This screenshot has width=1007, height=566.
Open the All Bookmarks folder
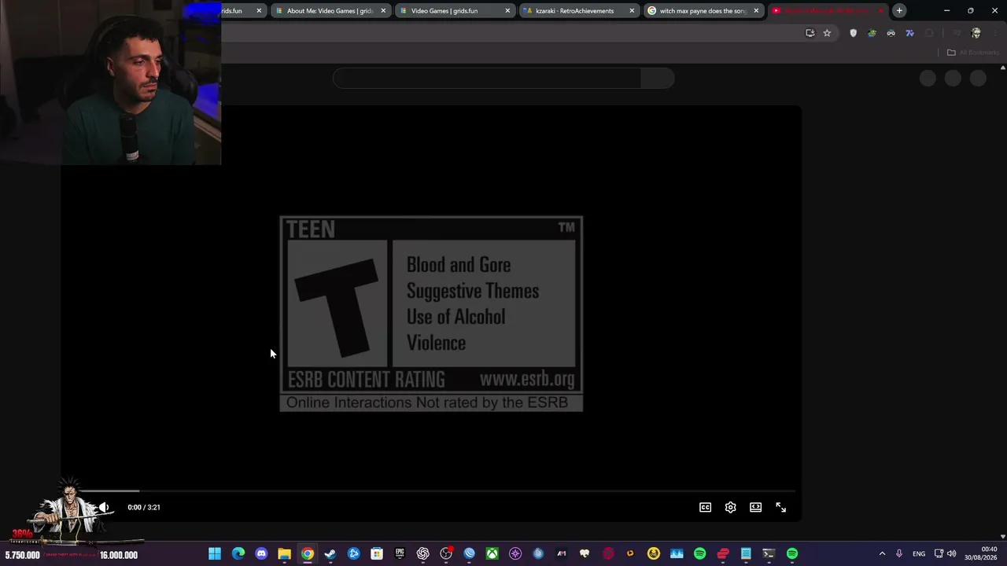click(972, 53)
